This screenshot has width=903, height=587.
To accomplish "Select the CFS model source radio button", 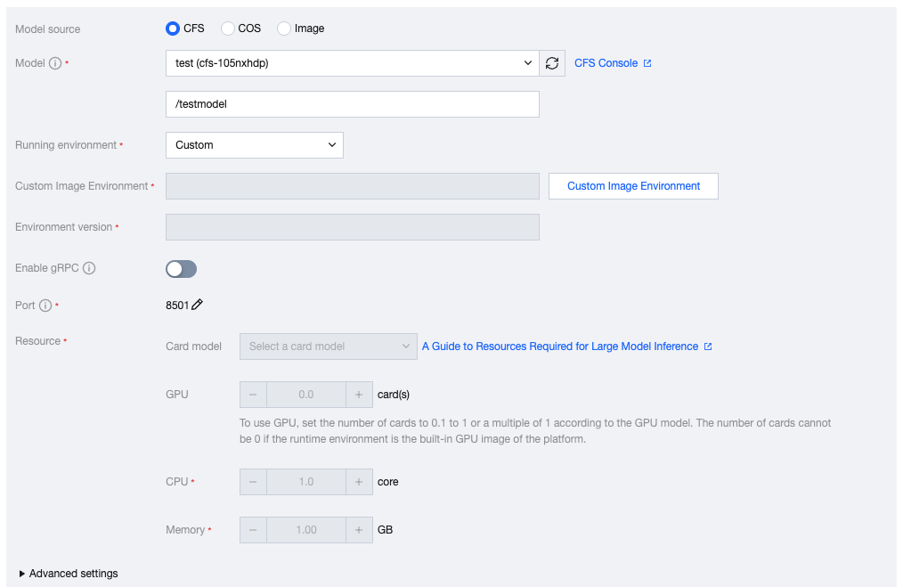I will 173,29.
